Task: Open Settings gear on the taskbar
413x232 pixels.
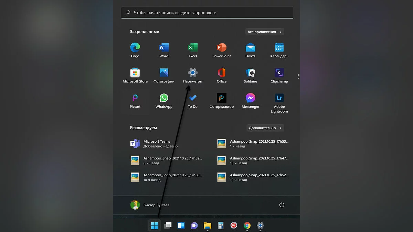Action: pyautogui.click(x=261, y=225)
